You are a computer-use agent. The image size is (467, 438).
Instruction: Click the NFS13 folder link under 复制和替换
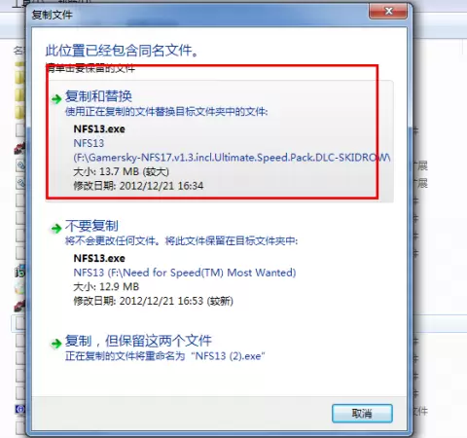coord(89,143)
